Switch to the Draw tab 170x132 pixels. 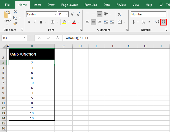coord(51,5)
